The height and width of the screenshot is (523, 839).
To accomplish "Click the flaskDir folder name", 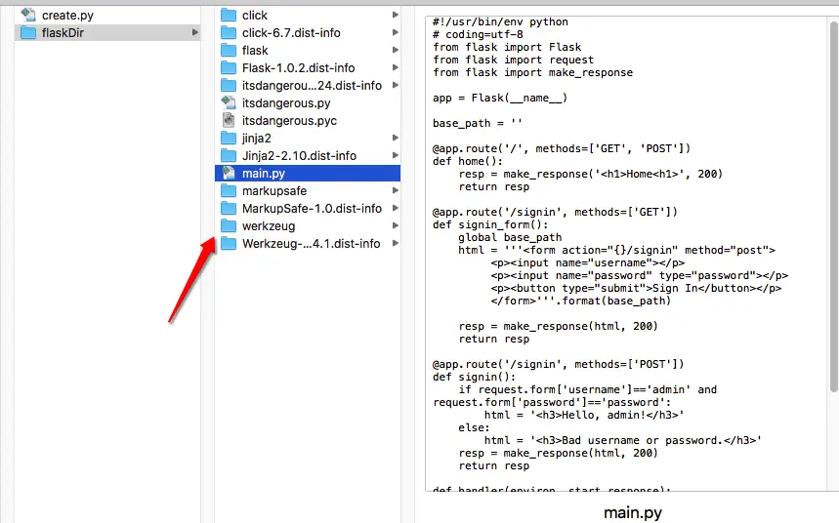I will coord(63,32).
